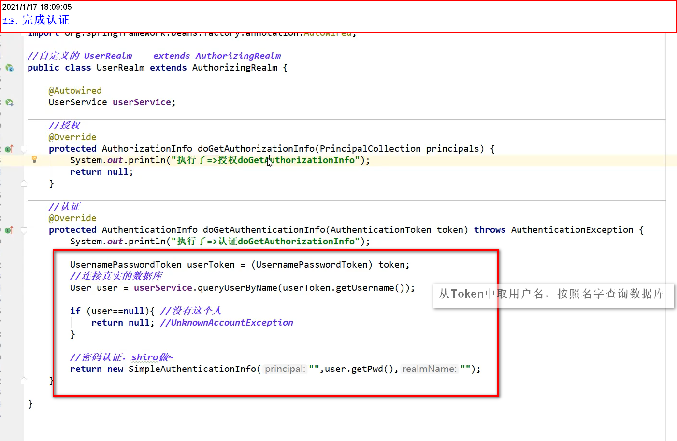The image size is (677, 441).
Task: Click the 'AuthenticationToken' parameter type
Action: pyautogui.click(x=381, y=230)
